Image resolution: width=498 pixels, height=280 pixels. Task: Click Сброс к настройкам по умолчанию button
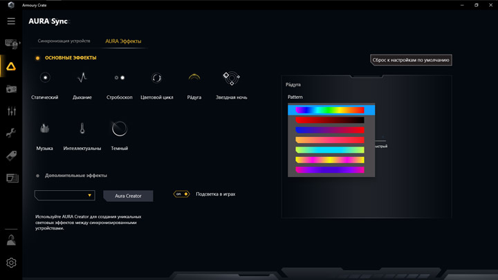(x=411, y=60)
